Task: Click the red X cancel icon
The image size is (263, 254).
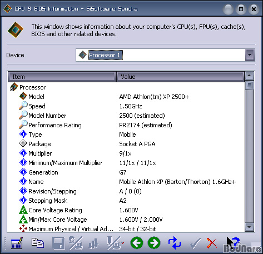Action: pos(212,243)
